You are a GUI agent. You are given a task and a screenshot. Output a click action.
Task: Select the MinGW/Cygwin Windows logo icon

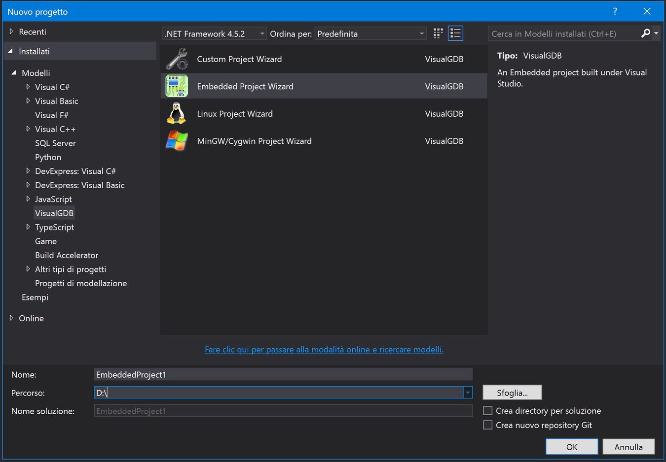[176, 141]
